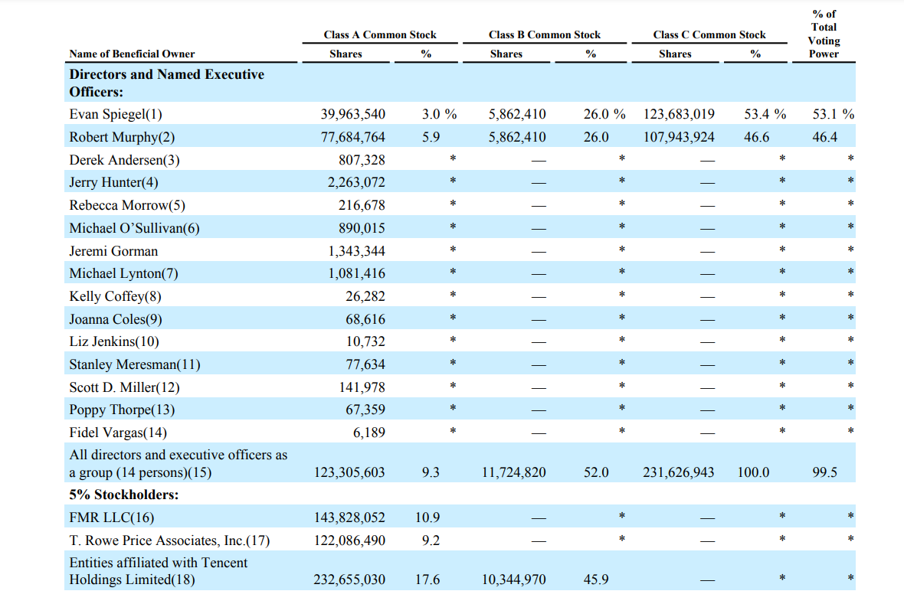Click the value '67,359'
Image resolution: width=904 pixels, height=604 pixels.
pyautogui.click(x=365, y=410)
